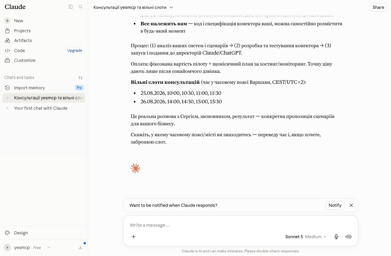Click the Claude is AI disclaimer

coord(240,251)
